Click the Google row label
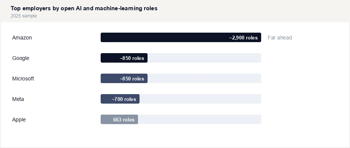This screenshot has height=148, width=350. [x=21, y=58]
